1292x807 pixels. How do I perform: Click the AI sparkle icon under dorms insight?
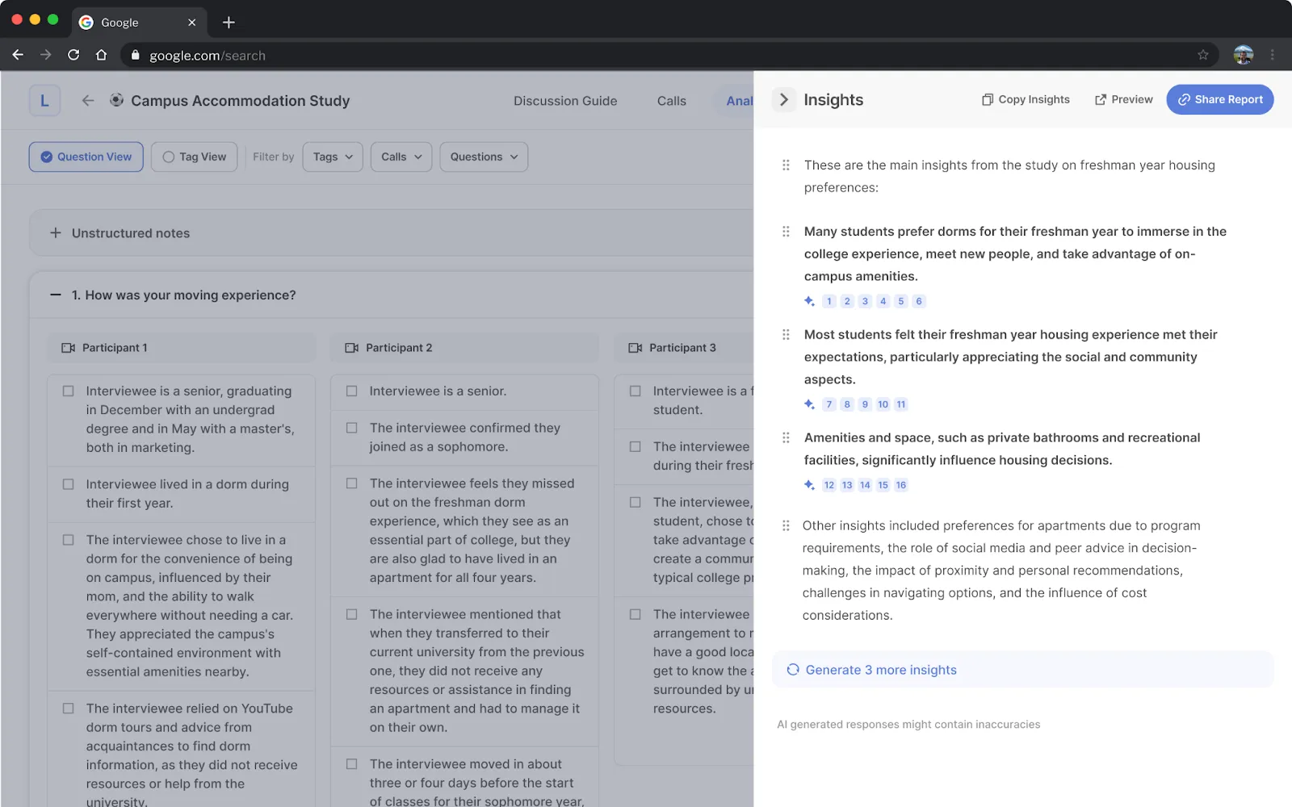(809, 301)
